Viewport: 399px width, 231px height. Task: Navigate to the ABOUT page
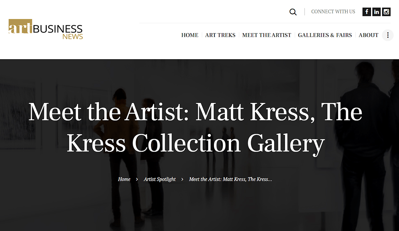coord(368,35)
